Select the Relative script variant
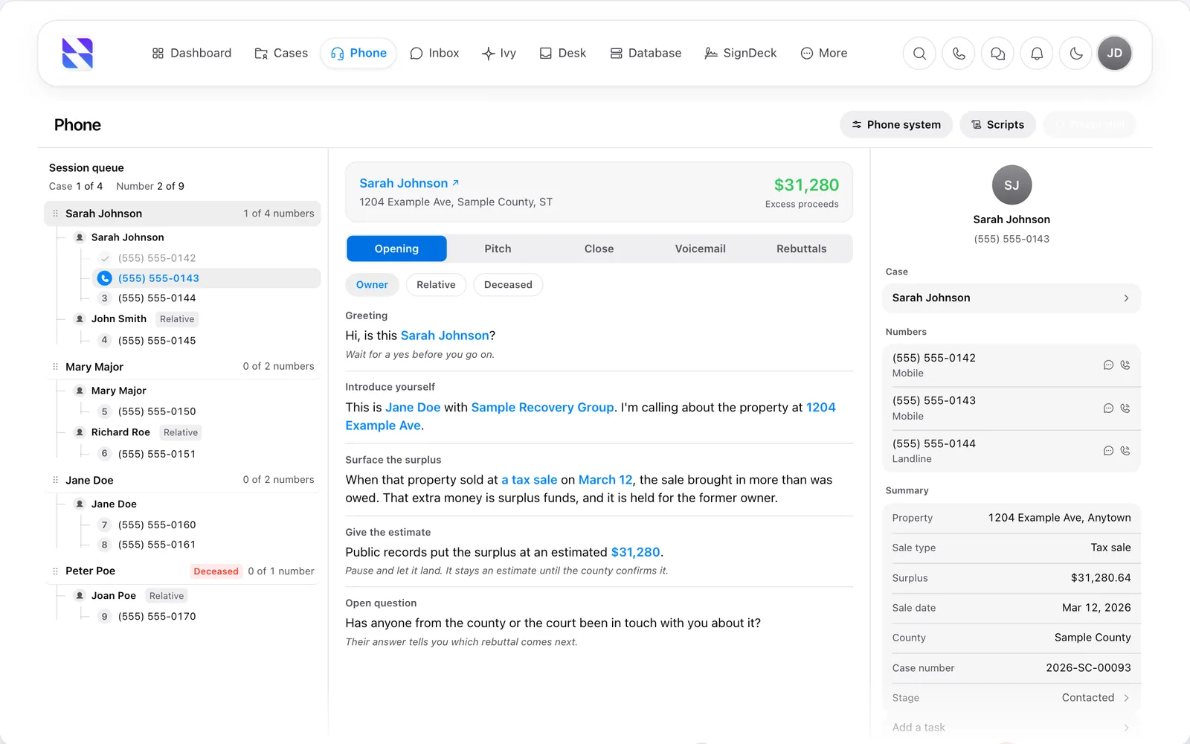Viewport: 1190px width, 744px height. coord(436,285)
